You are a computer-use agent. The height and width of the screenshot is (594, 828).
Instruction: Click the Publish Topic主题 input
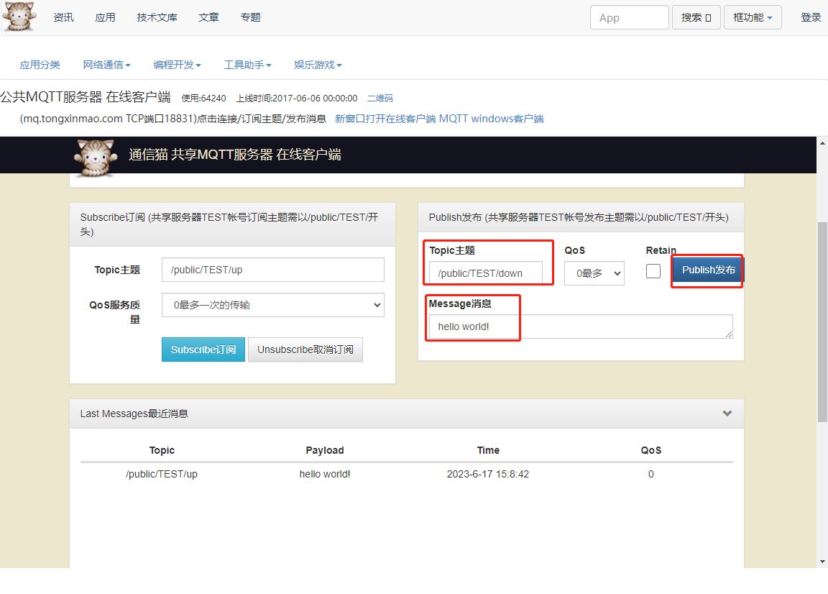[x=485, y=273]
